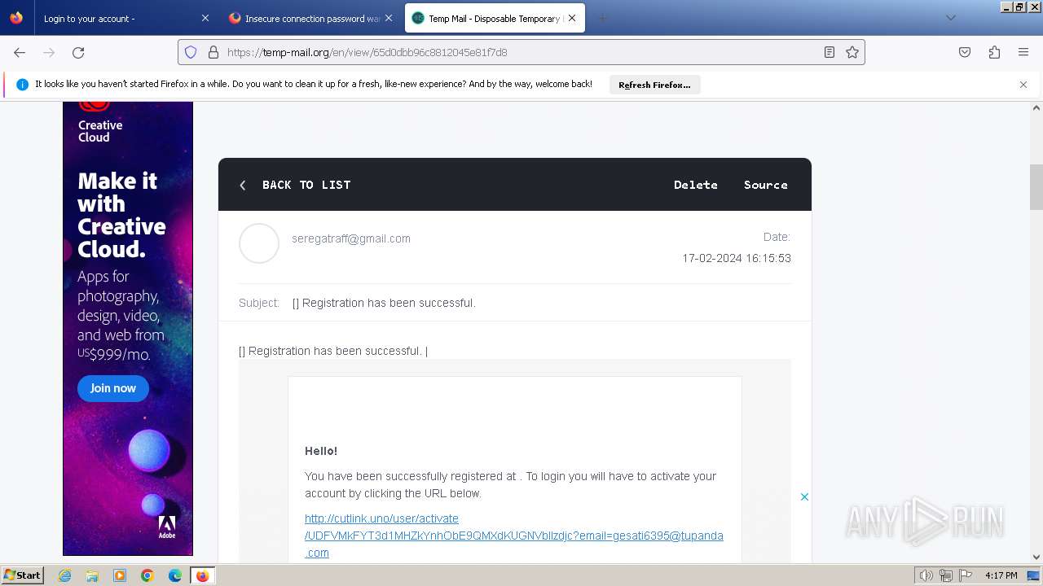1043x586 pixels.
Task: Close the 'Login to your account' tab
Action: coord(205,18)
